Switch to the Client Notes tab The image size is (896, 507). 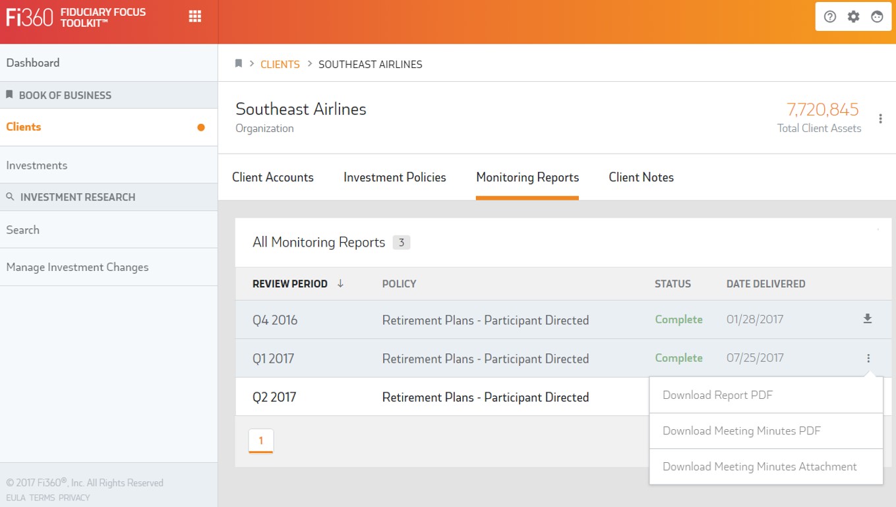pyautogui.click(x=642, y=177)
